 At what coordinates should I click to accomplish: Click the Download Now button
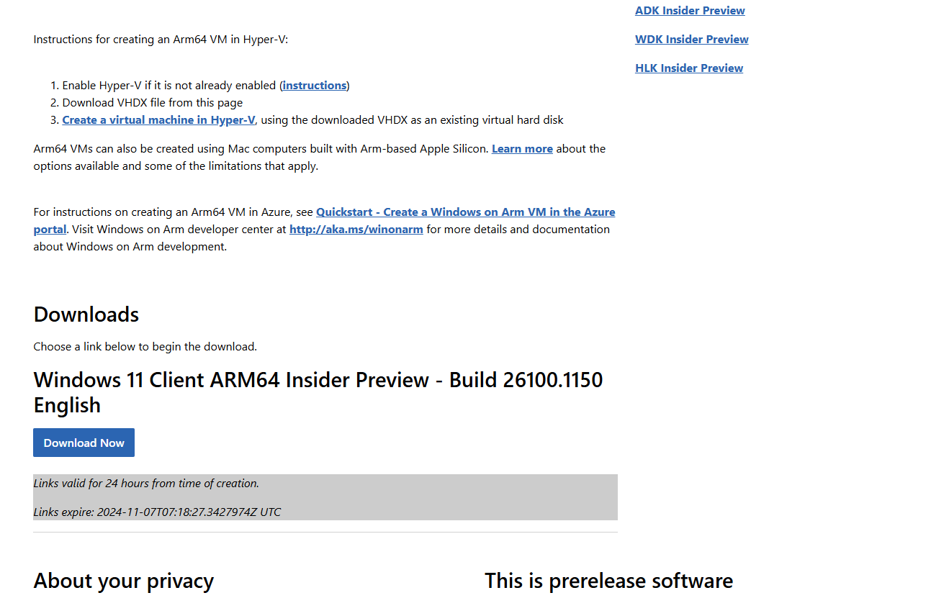[84, 443]
